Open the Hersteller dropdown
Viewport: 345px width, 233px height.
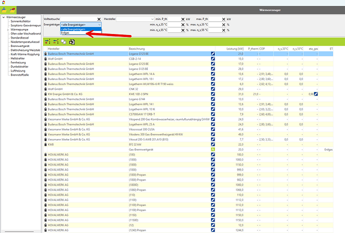pos(135,19)
